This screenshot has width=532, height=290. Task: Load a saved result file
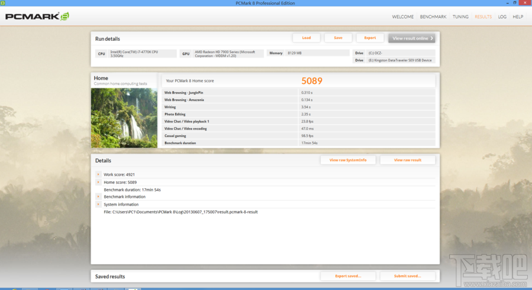(306, 38)
